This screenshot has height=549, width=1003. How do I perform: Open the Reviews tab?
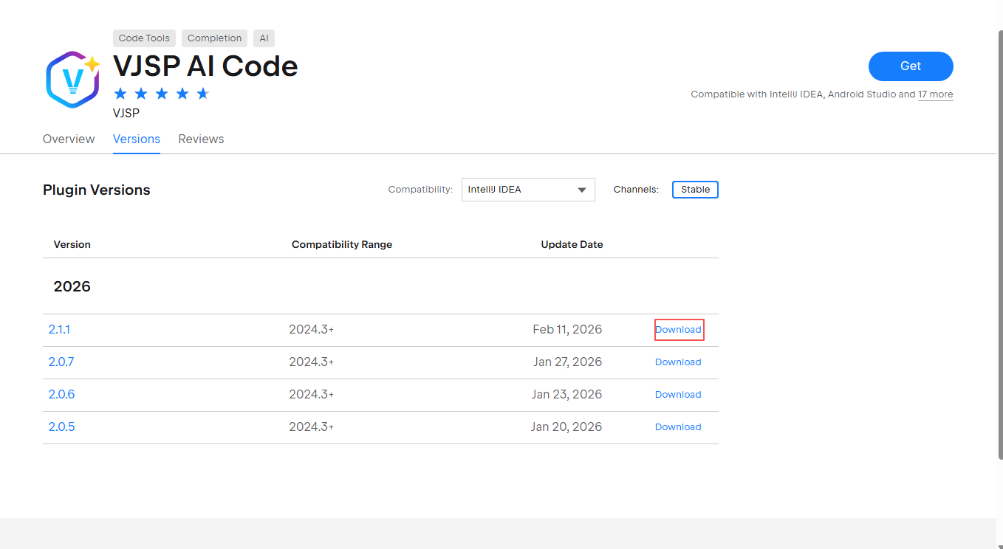click(x=201, y=139)
